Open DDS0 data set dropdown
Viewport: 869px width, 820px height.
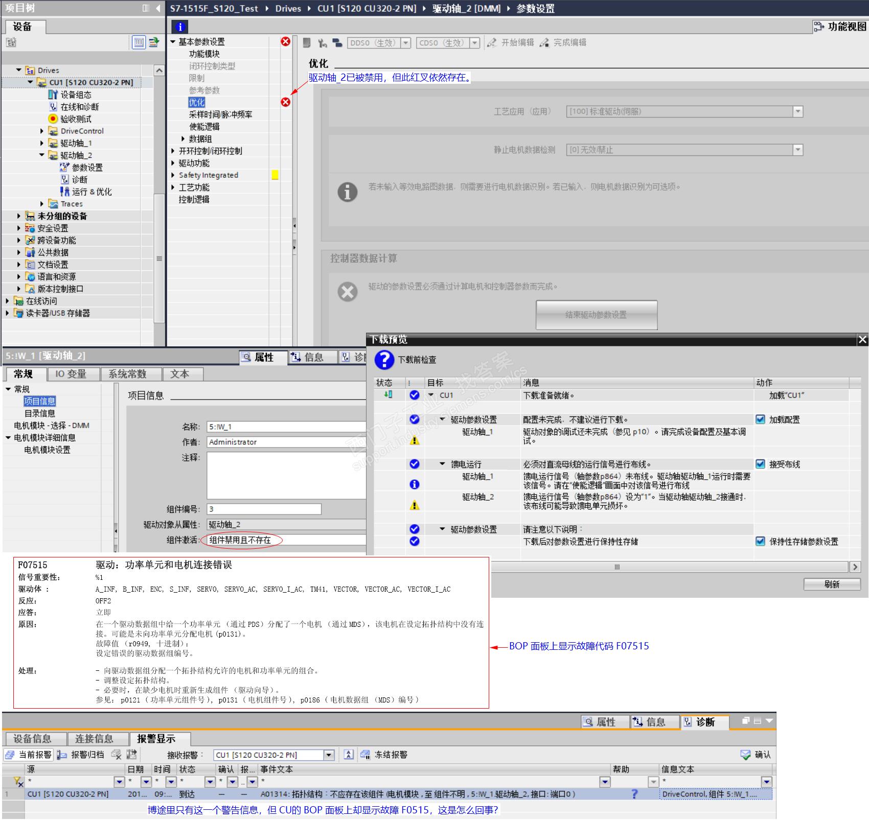click(x=406, y=43)
